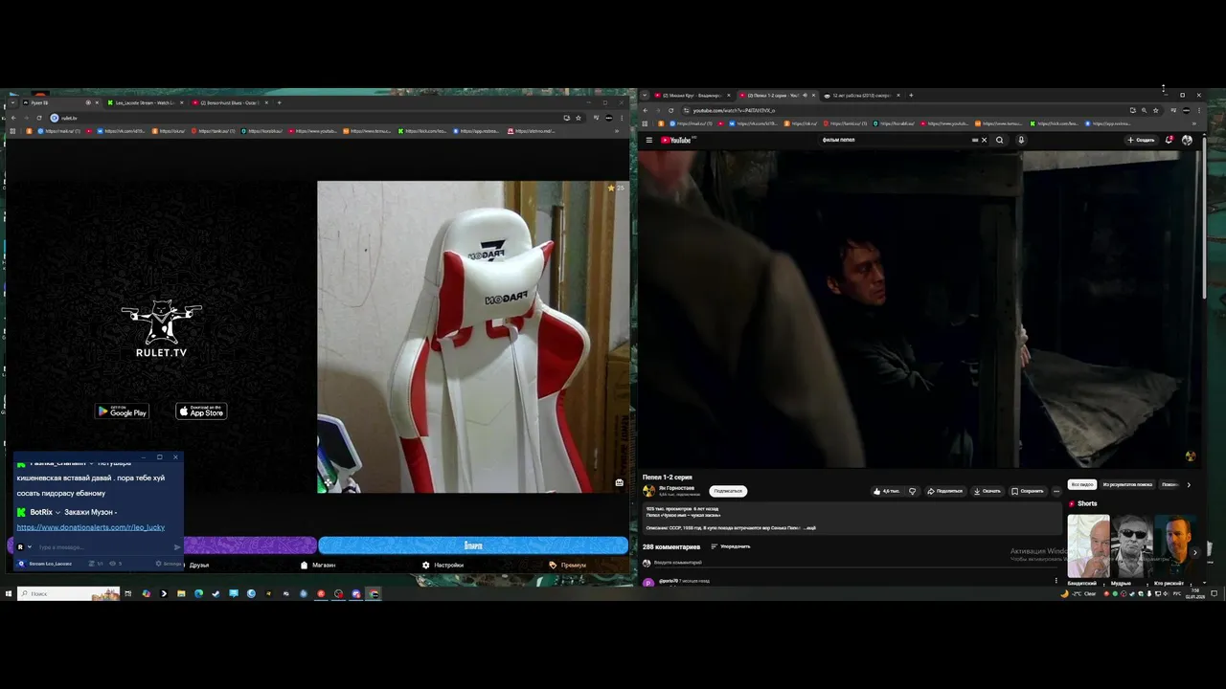This screenshot has height=689, width=1226.
Task: Start voice search with microphone icon
Action: (1021, 140)
